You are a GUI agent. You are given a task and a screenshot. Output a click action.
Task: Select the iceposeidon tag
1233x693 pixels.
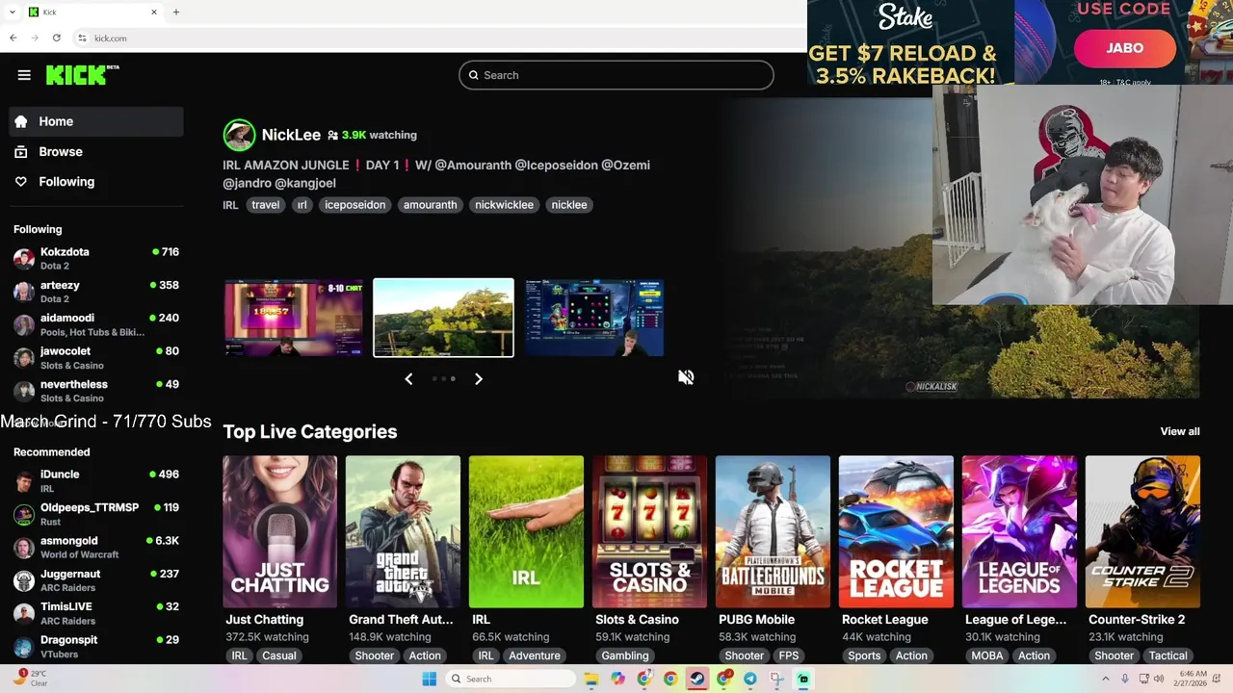pos(354,205)
